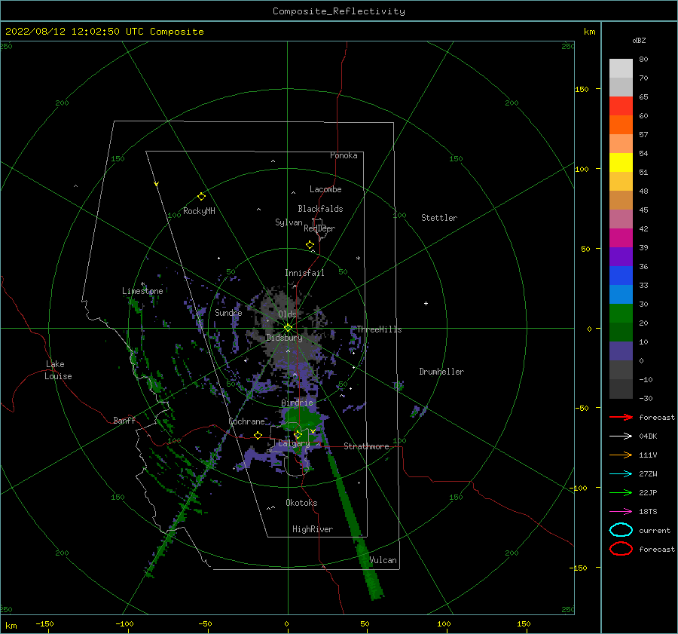This screenshot has height=634, width=678.
Task: Click the Lake Louise label
Action: [58, 370]
